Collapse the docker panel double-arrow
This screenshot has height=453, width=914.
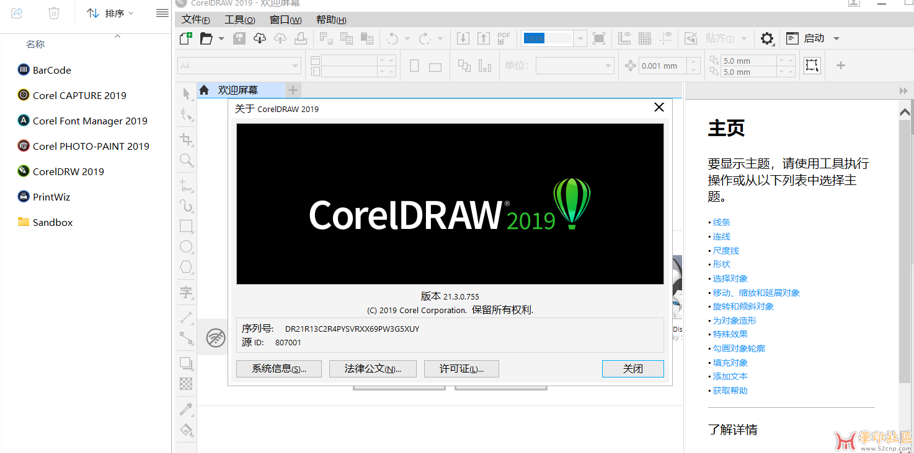903,90
